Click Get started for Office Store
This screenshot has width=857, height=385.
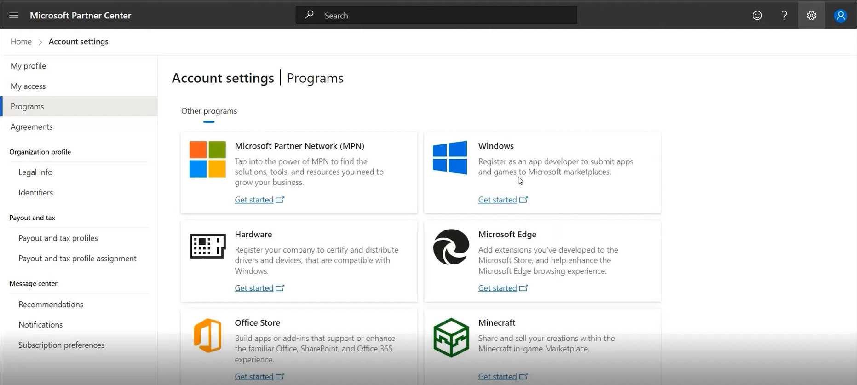tap(254, 376)
